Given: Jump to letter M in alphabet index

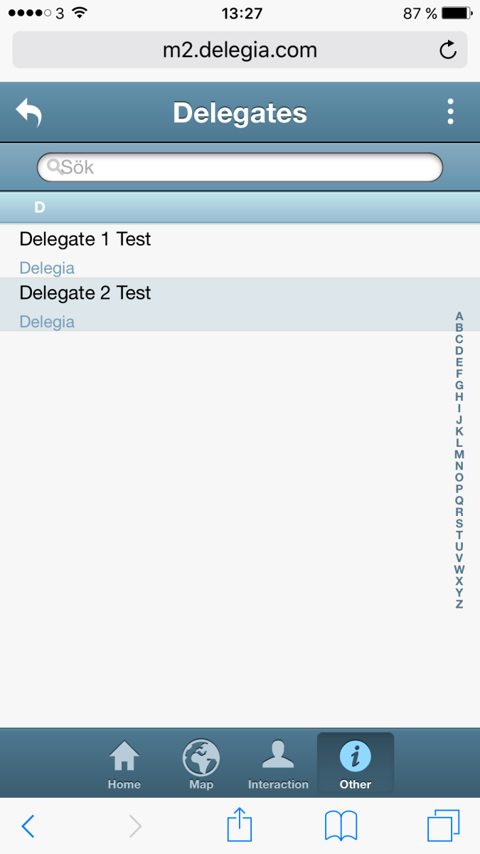Looking at the screenshot, I should coord(459,454).
